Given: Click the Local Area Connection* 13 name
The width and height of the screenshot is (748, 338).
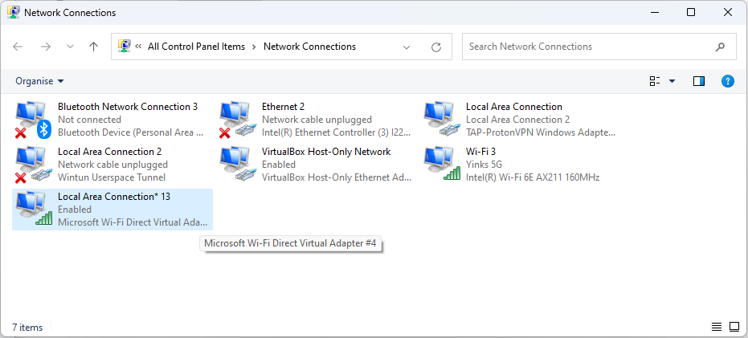Looking at the screenshot, I should [114, 197].
